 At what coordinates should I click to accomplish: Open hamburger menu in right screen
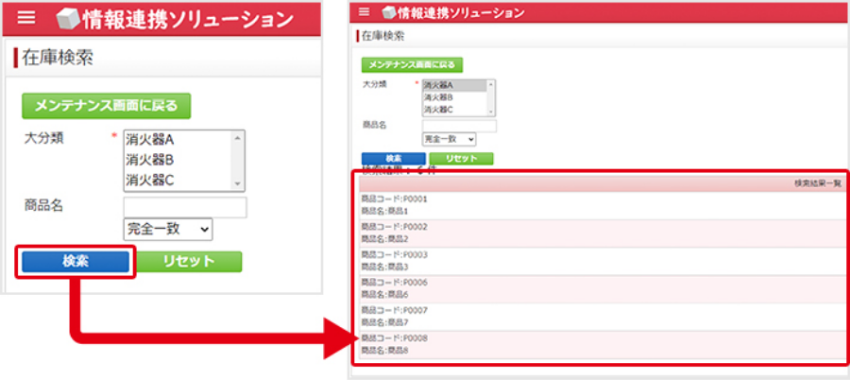[x=364, y=11]
